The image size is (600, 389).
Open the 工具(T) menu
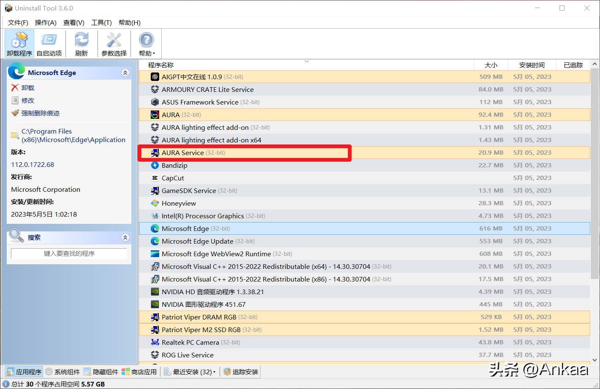(x=101, y=23)
